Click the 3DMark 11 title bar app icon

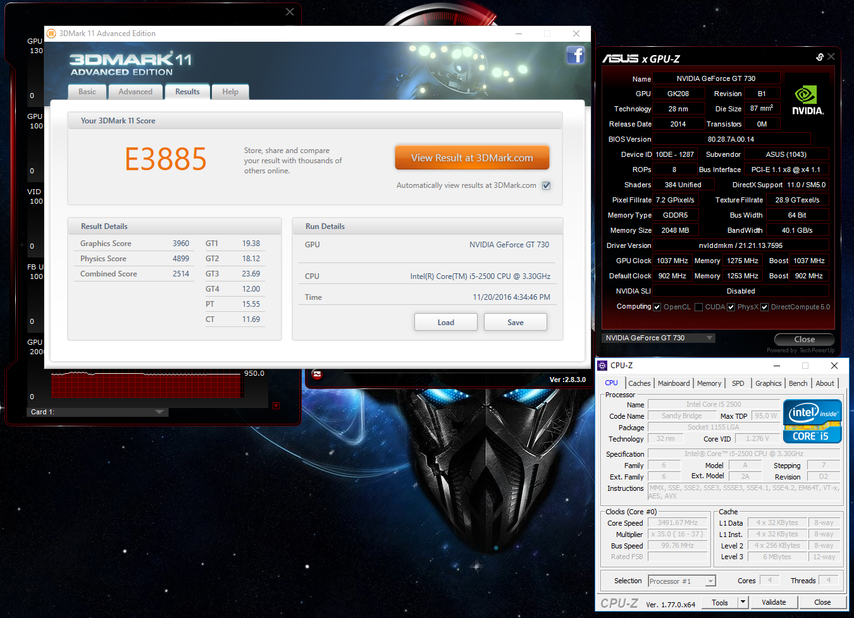click(51, 34)
